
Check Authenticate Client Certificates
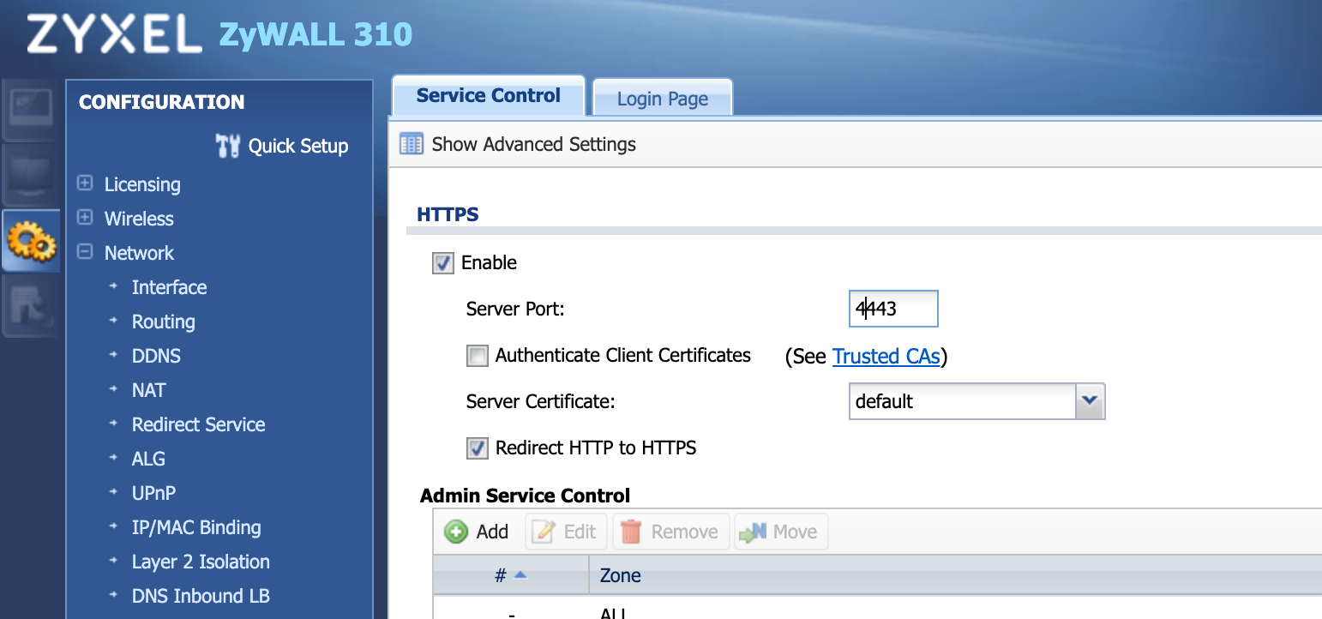[x=477, y=356]
